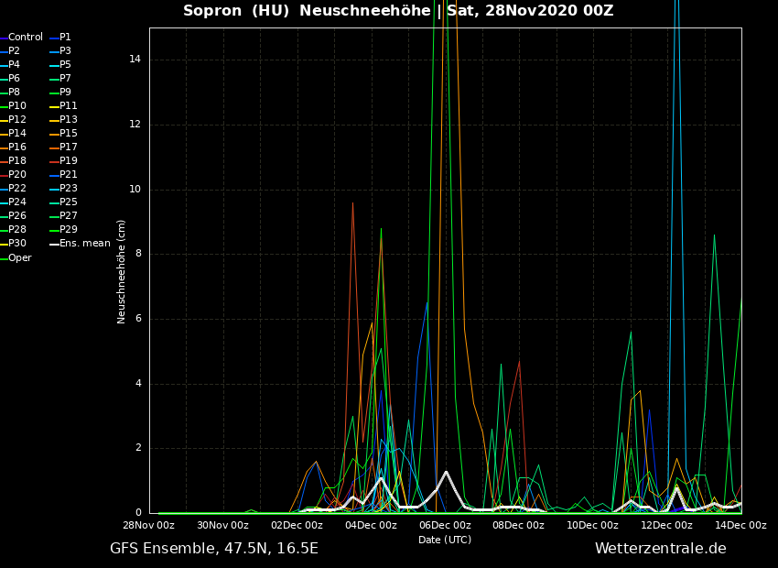
Task: Click the 10Dec 00z date tick
Action: 592,526
